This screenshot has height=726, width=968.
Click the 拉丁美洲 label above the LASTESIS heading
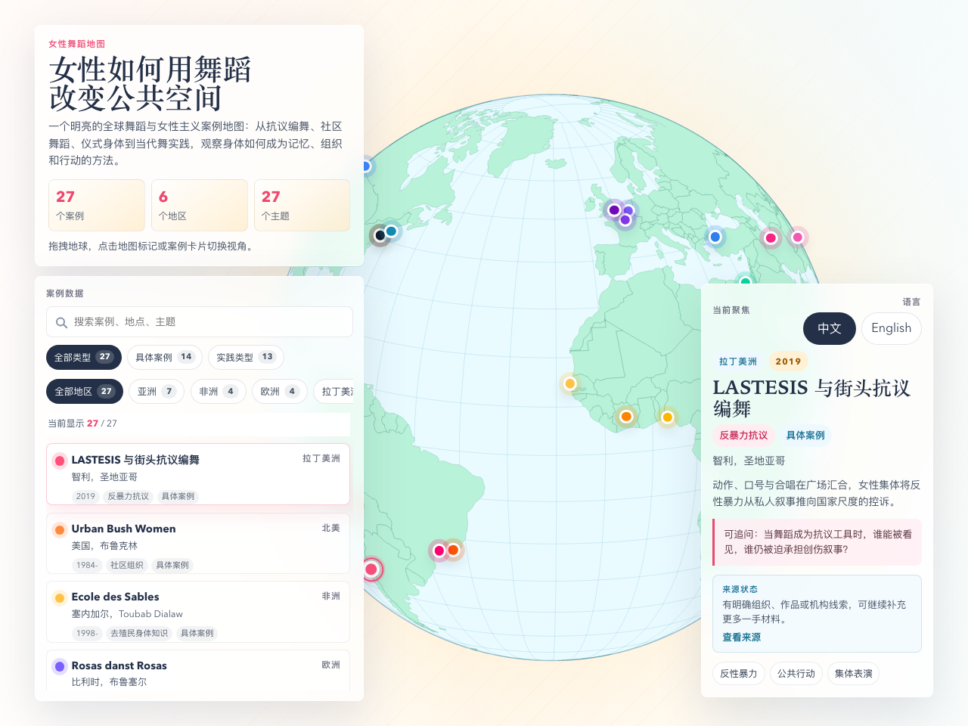pyautogui.click(x=738, y=361)
